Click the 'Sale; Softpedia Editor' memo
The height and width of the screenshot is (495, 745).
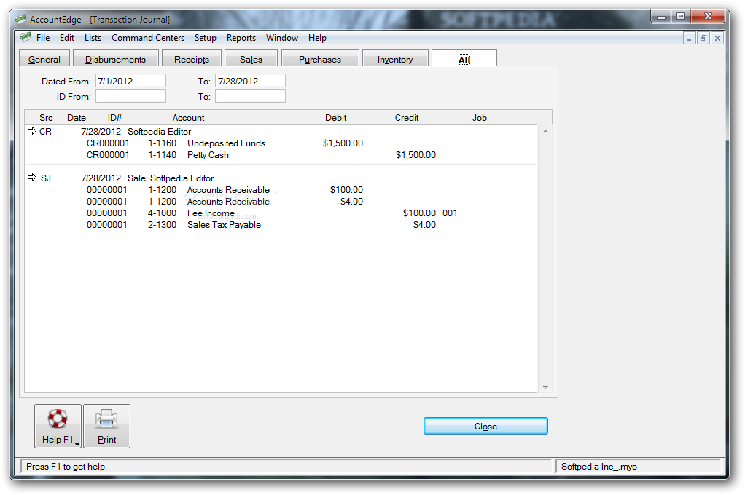pyautogui.click(x=171, y=178)
